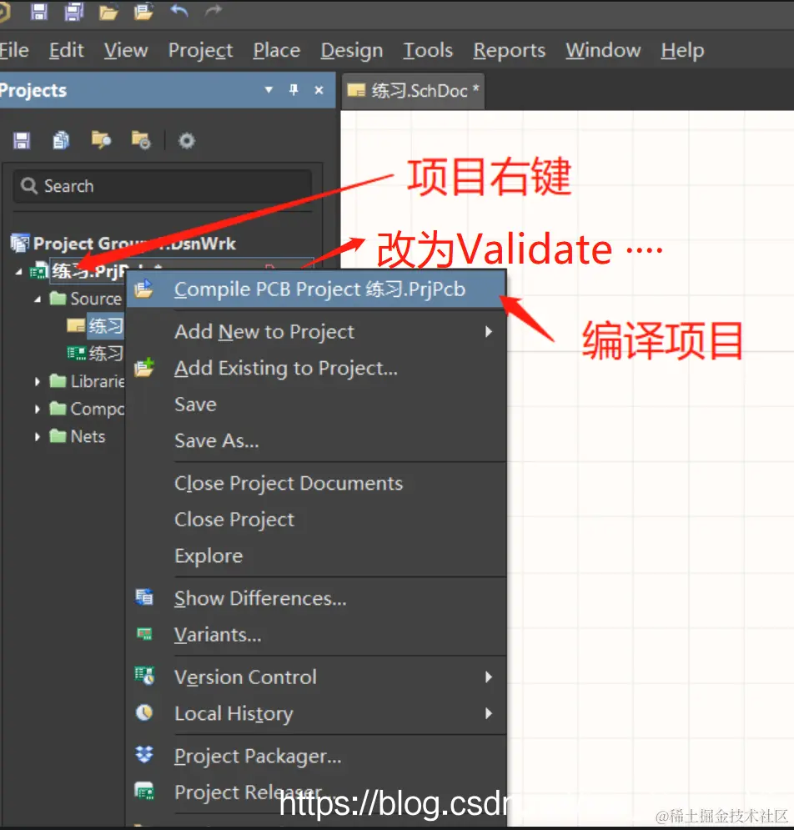Switch to the 练习.SchDoc tab
Viewport: 794px width, 830px height.
(x=413, y=91)
